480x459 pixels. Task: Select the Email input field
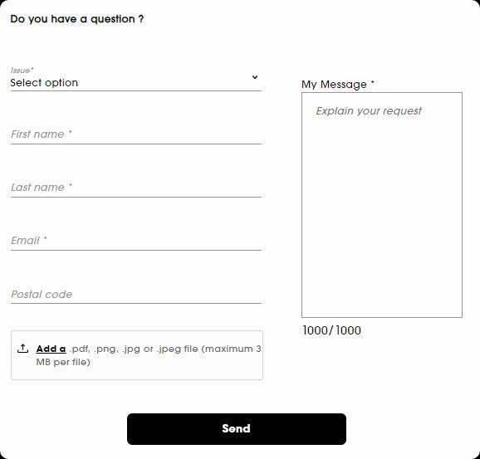point(136,240)
